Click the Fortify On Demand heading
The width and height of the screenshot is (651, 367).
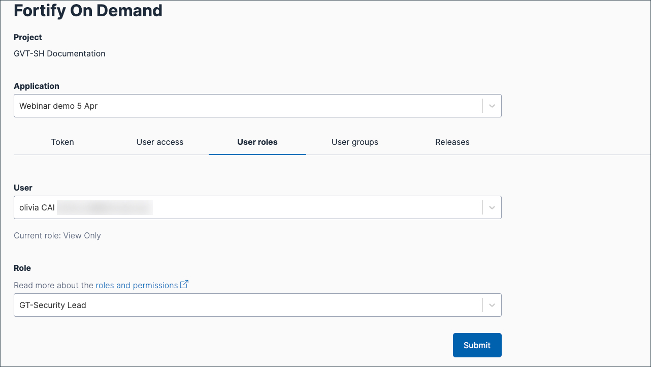tap(88, 10)
